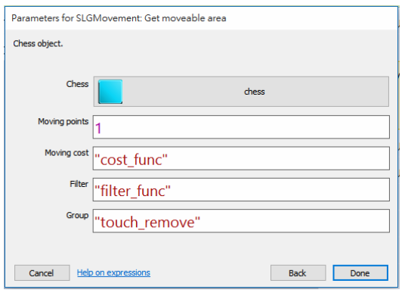This screenshot has width=405, height=296.
Task: Focus the Moving points input field
Action: [241, 127]
